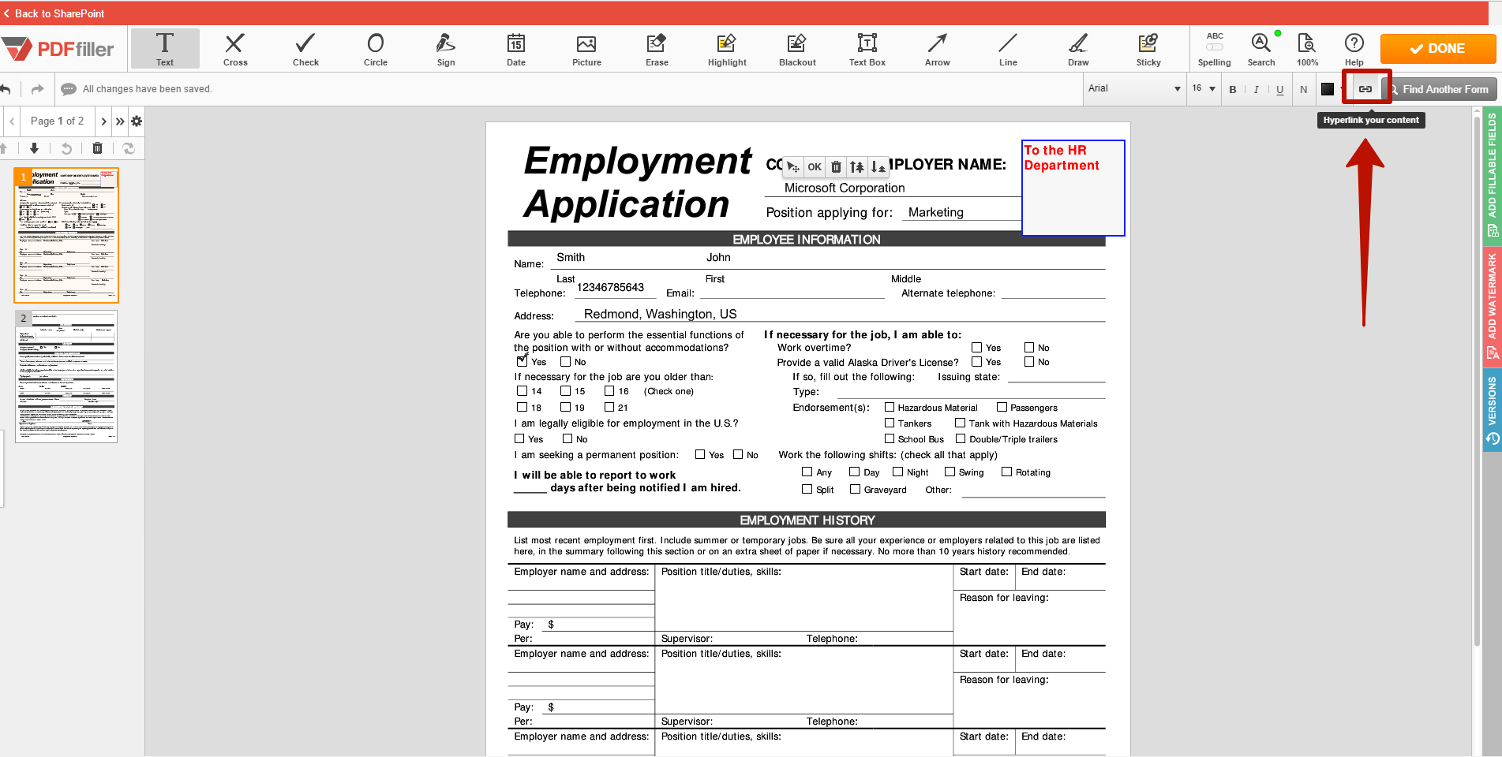Viewport: 1502px width, 757px height.
Task: Select the Check mark tool
Action: pyautogui.click(x=305, y=49)
